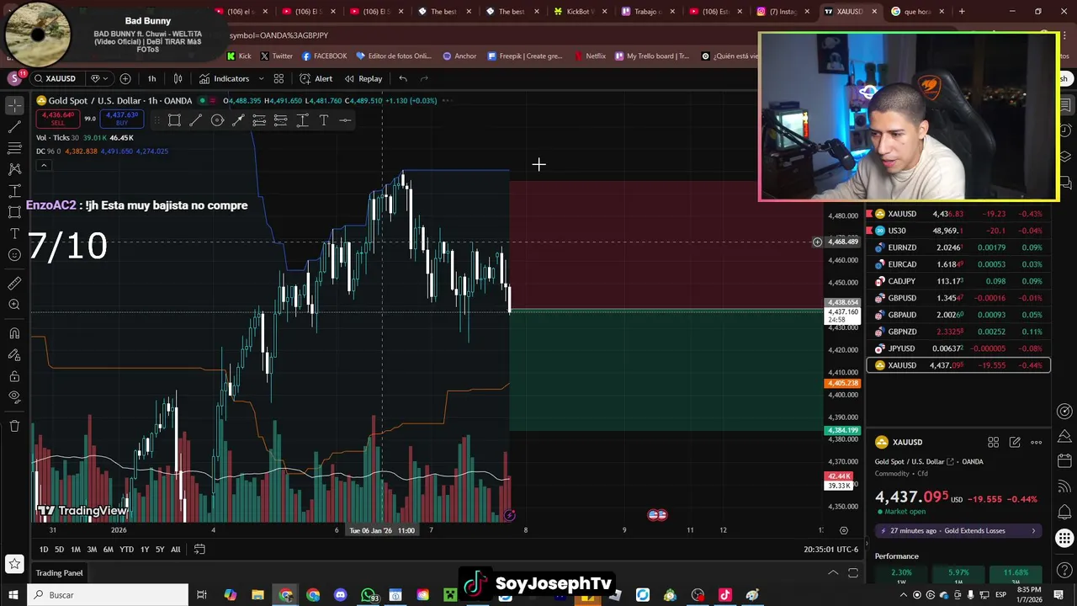This screenshot has width=1077, height=606.
Task: Open the text annotation tool
Action: click(x=14, y=233)
